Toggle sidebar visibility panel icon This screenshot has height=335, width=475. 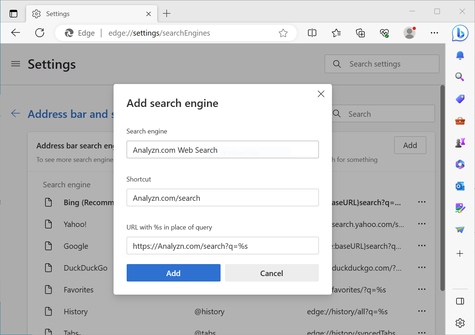tap(460, 301)
